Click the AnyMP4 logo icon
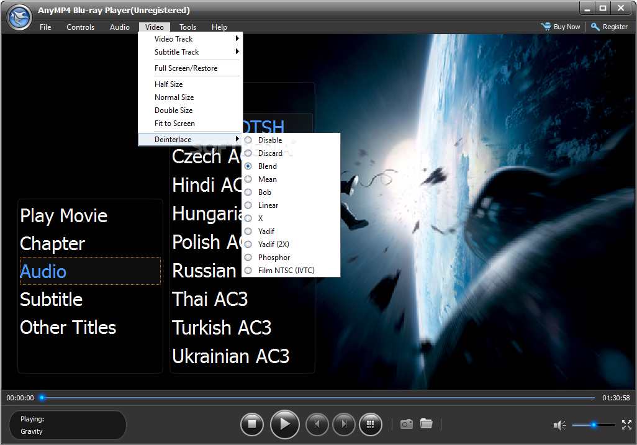 tap(19, 17)
